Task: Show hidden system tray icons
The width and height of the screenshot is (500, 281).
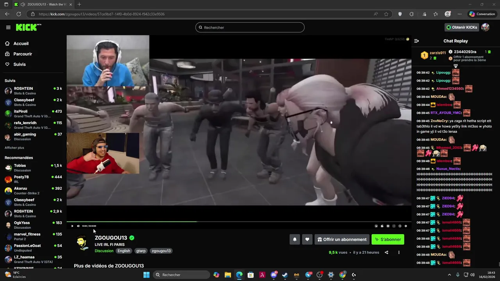Action: tap(449, 275)
